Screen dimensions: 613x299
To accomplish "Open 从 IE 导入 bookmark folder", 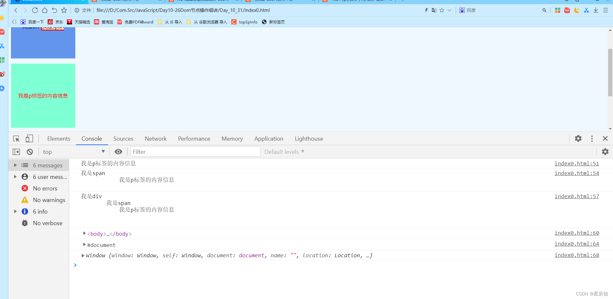I will tap(170, 22).
